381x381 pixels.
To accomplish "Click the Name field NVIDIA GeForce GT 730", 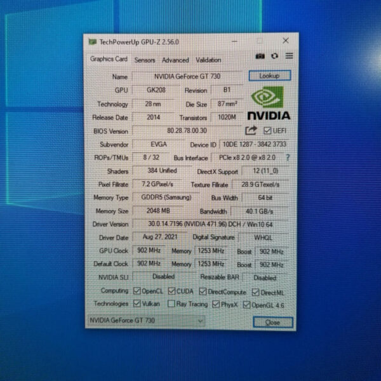I will point(187,77).
